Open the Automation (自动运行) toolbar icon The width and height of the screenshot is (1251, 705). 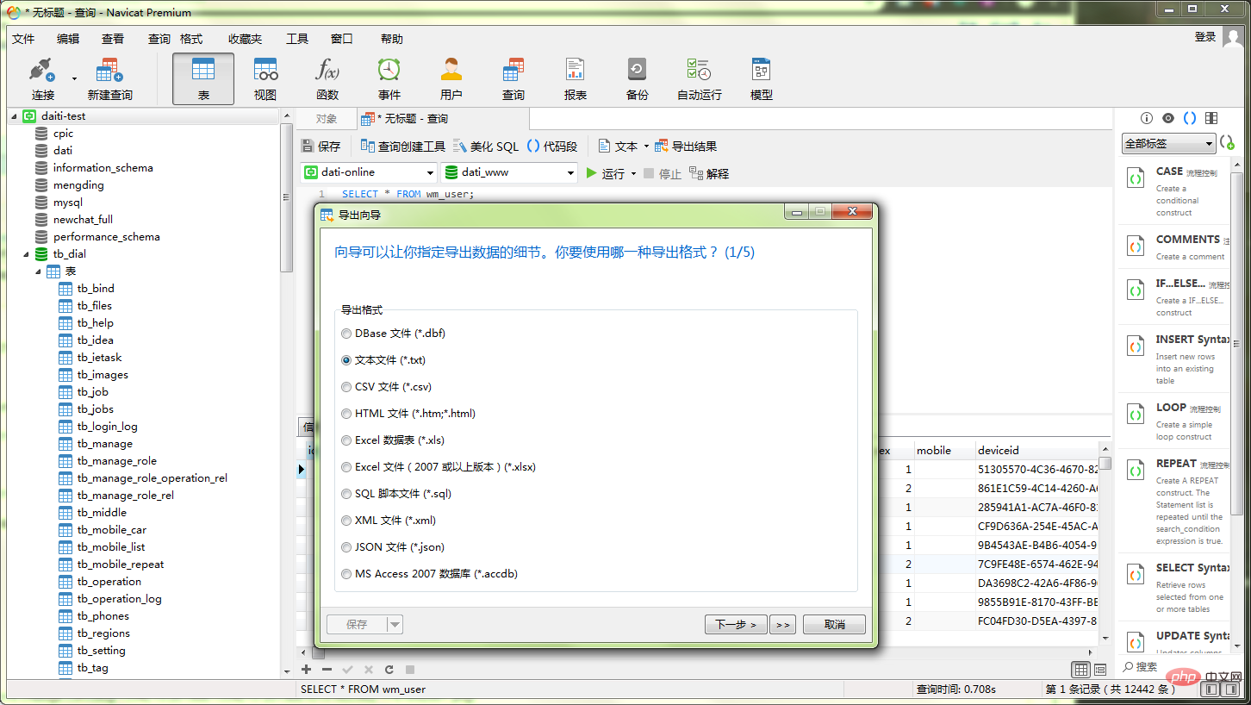coord(699,79)
